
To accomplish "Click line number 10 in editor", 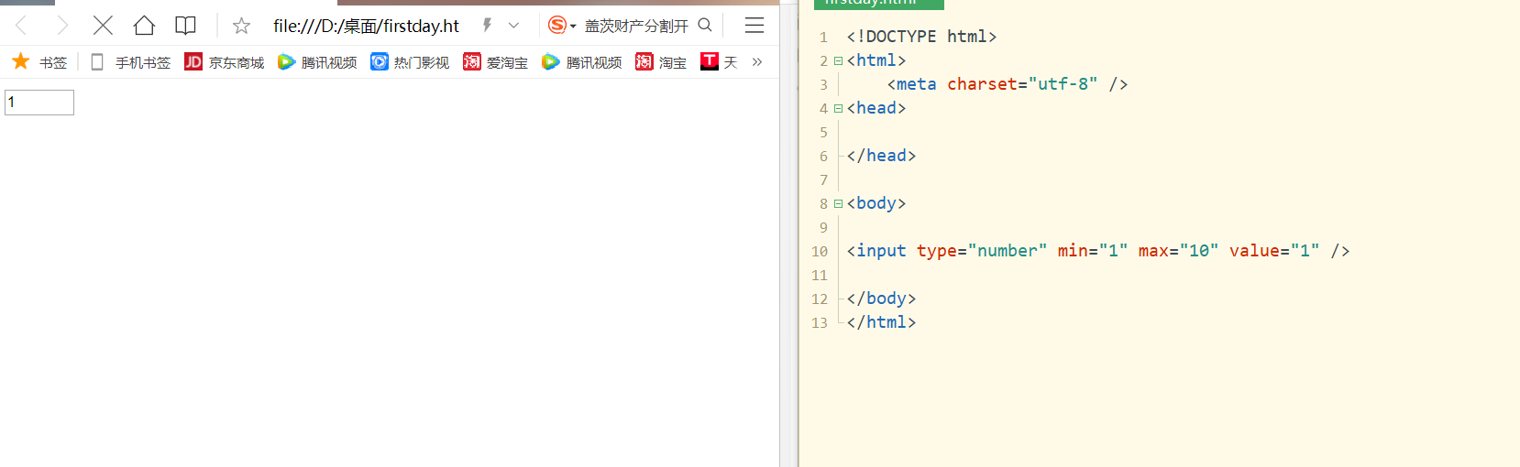I will pos(820,252).
